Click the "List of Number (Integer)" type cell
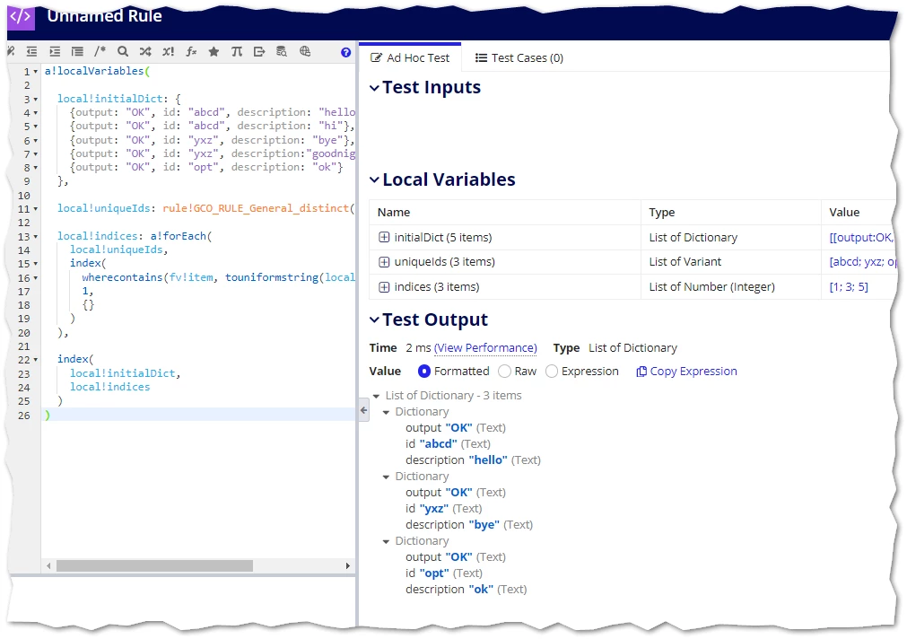 point(711,286)
